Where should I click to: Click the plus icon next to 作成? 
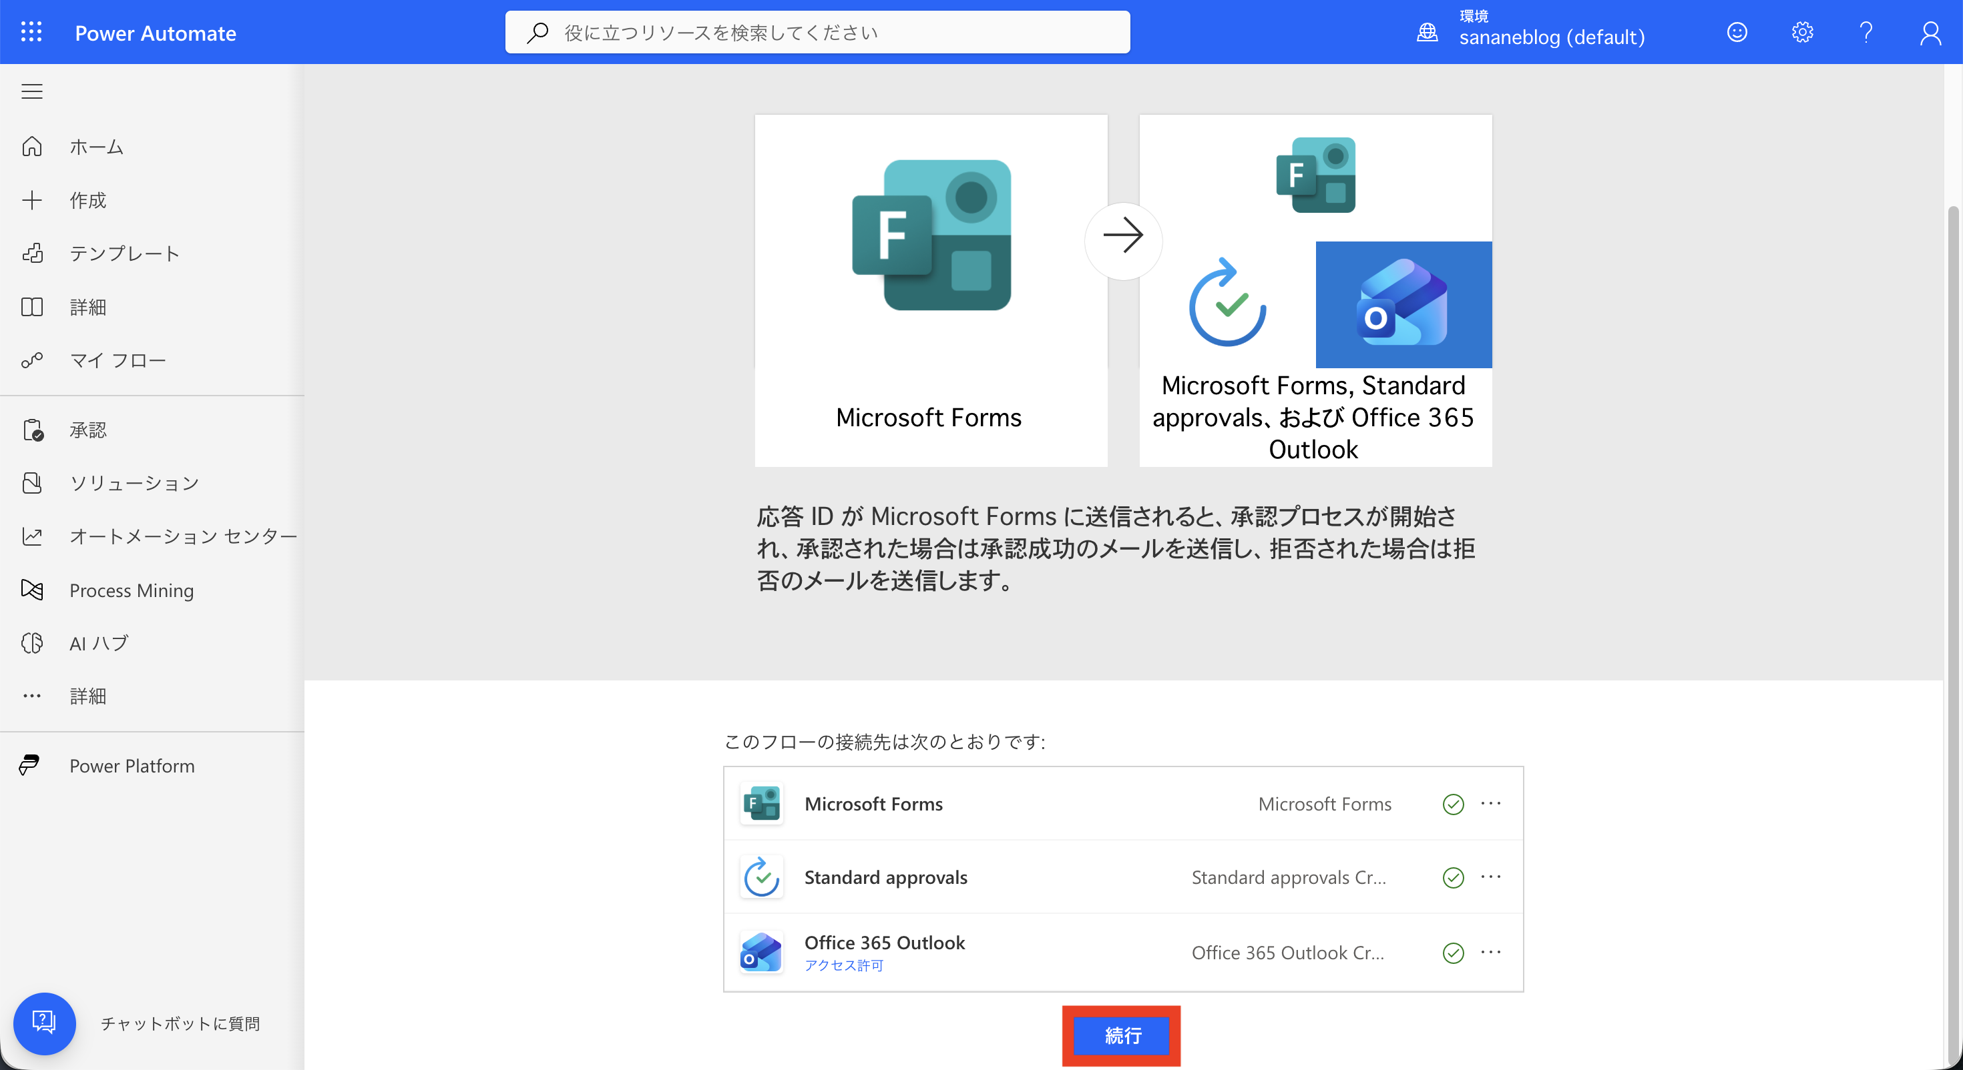tap(32, 200)
